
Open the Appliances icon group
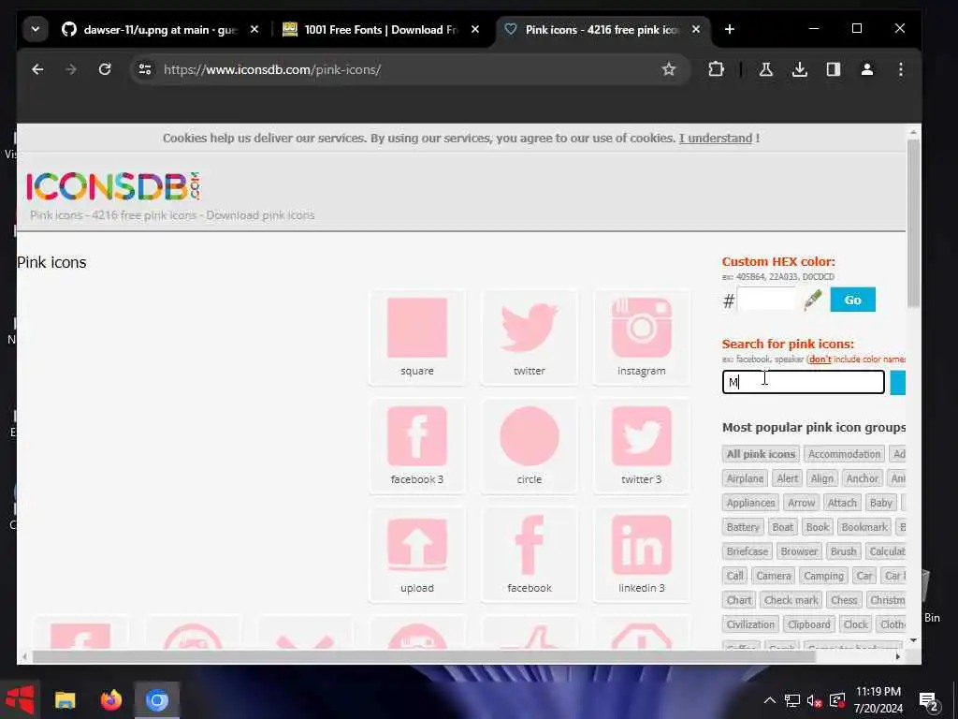point(750,503)
